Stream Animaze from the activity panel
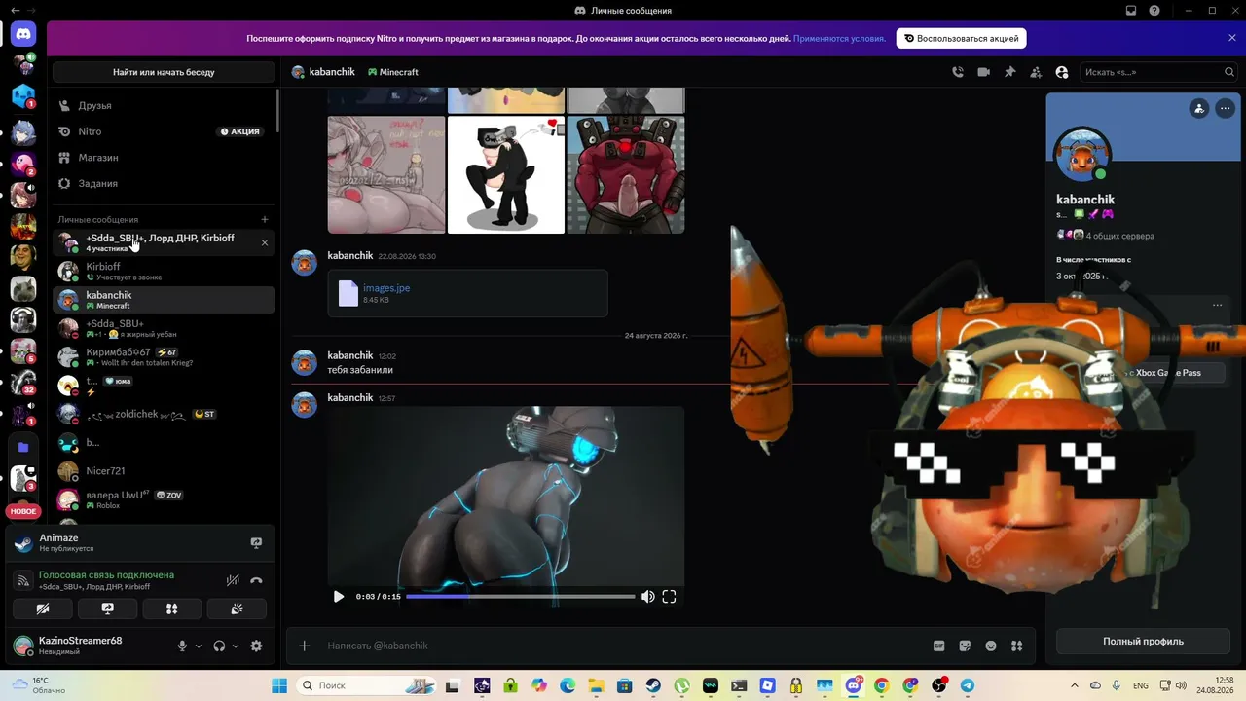Screen dimensions: 1246x701 pos(256,543)
